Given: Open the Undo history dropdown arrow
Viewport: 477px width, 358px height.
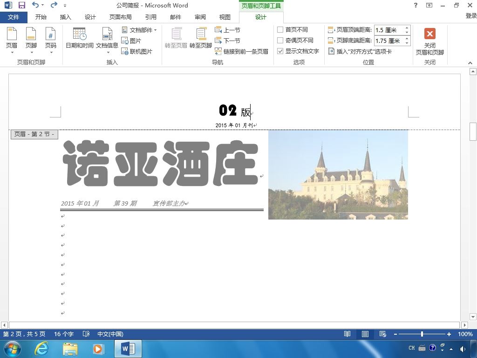Looking at the screenshot, I should (x=42, y=5).
